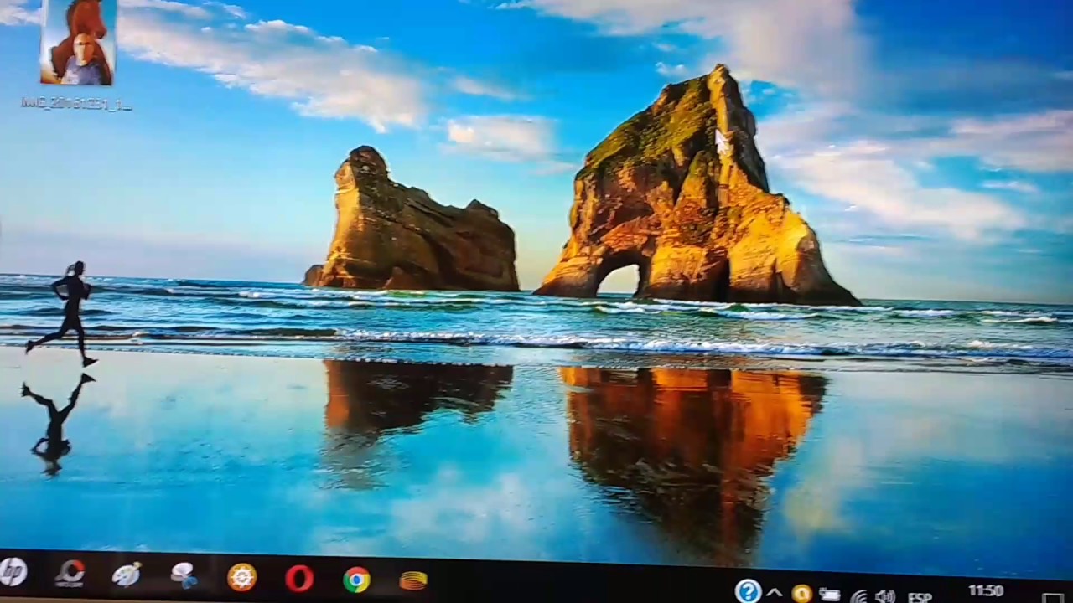Check the battery status icon
The height and width of the screenshot is (603, 1073).
(x=830, y=595)
